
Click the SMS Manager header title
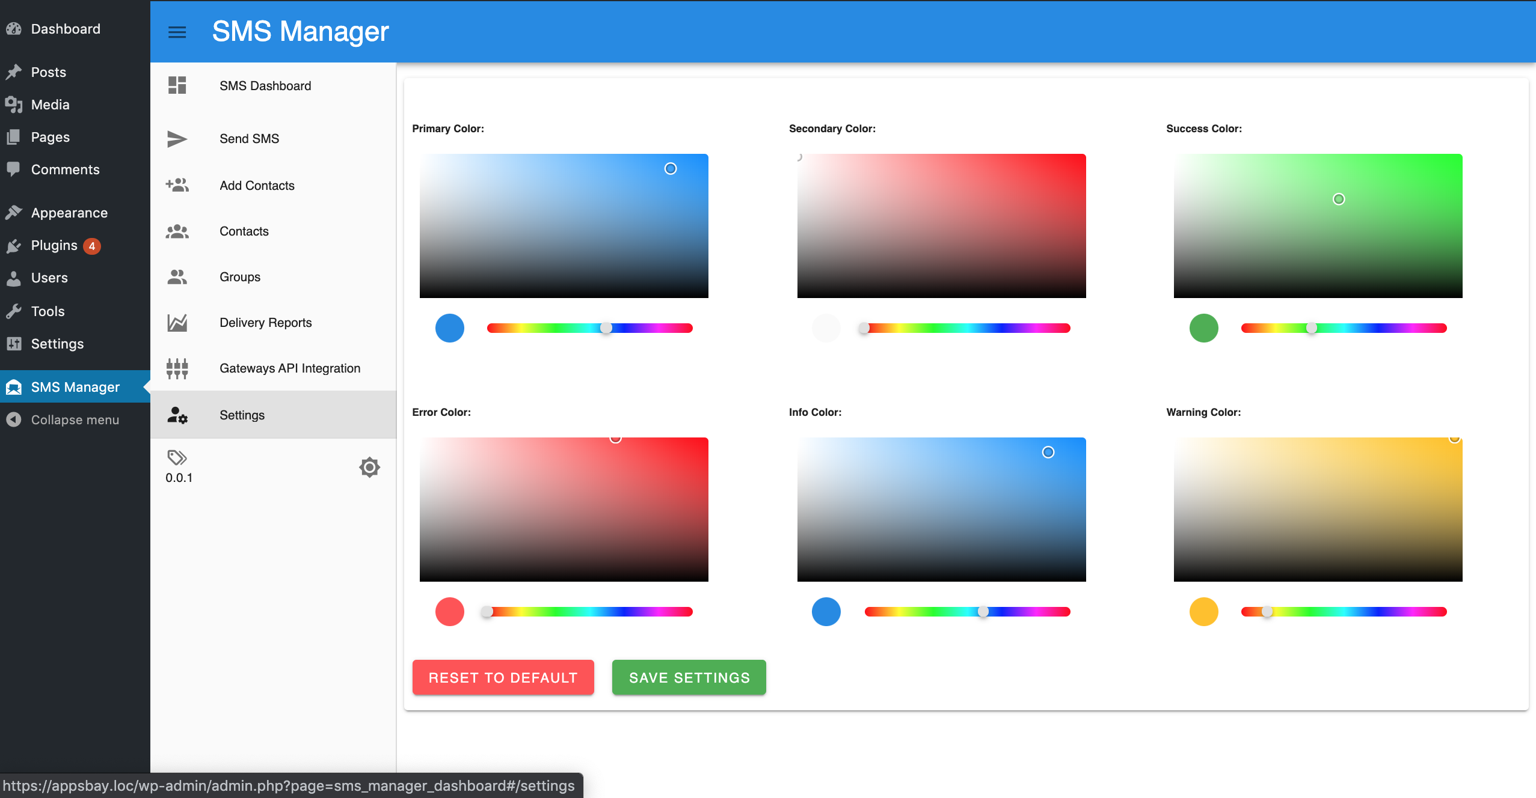pos(300,31)
